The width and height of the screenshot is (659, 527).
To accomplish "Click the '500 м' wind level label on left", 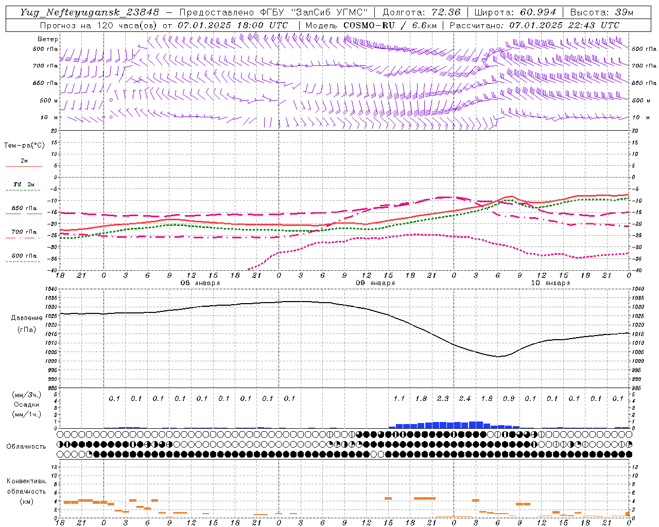I will 49,100.
